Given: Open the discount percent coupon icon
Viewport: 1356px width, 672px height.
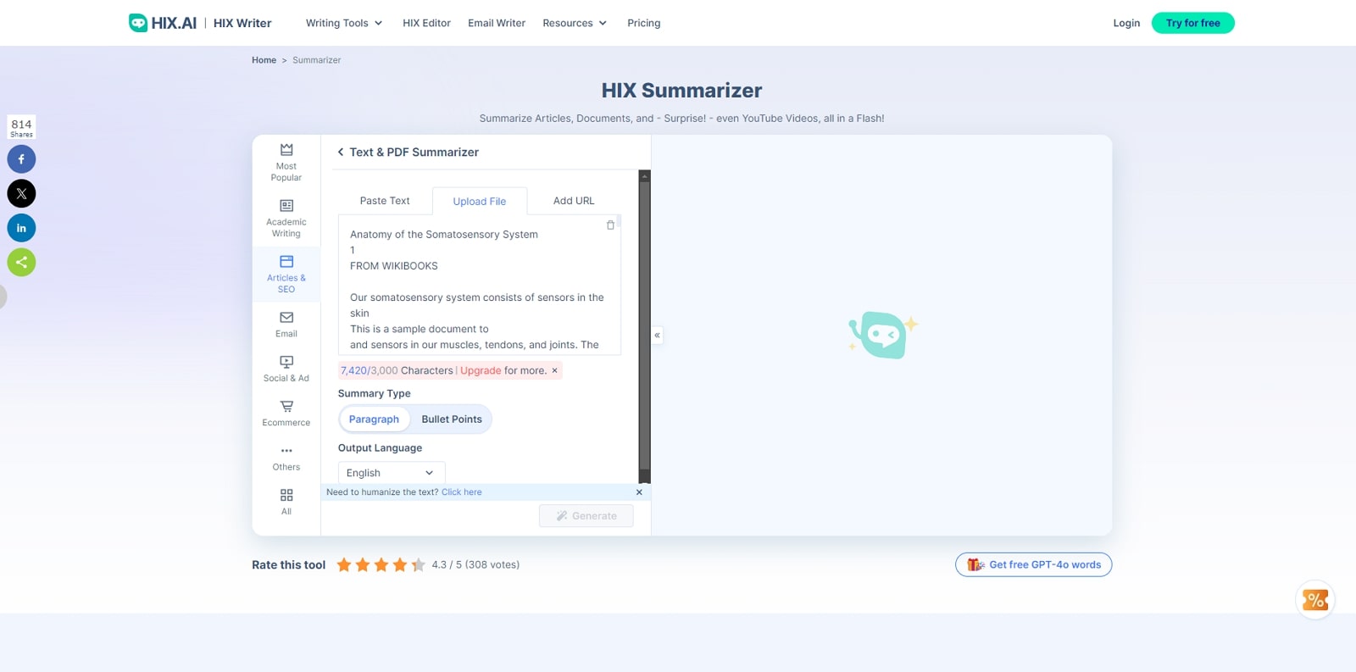Looking at the screenshot, I should pyautogui.click(x=1315, y=600).
